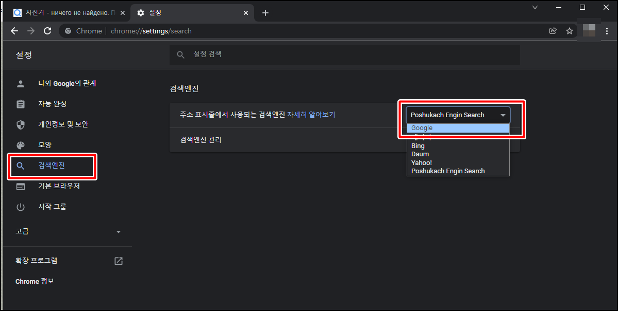
Task: Click the magnifier icon in settings search
Action: coord(180,55)
